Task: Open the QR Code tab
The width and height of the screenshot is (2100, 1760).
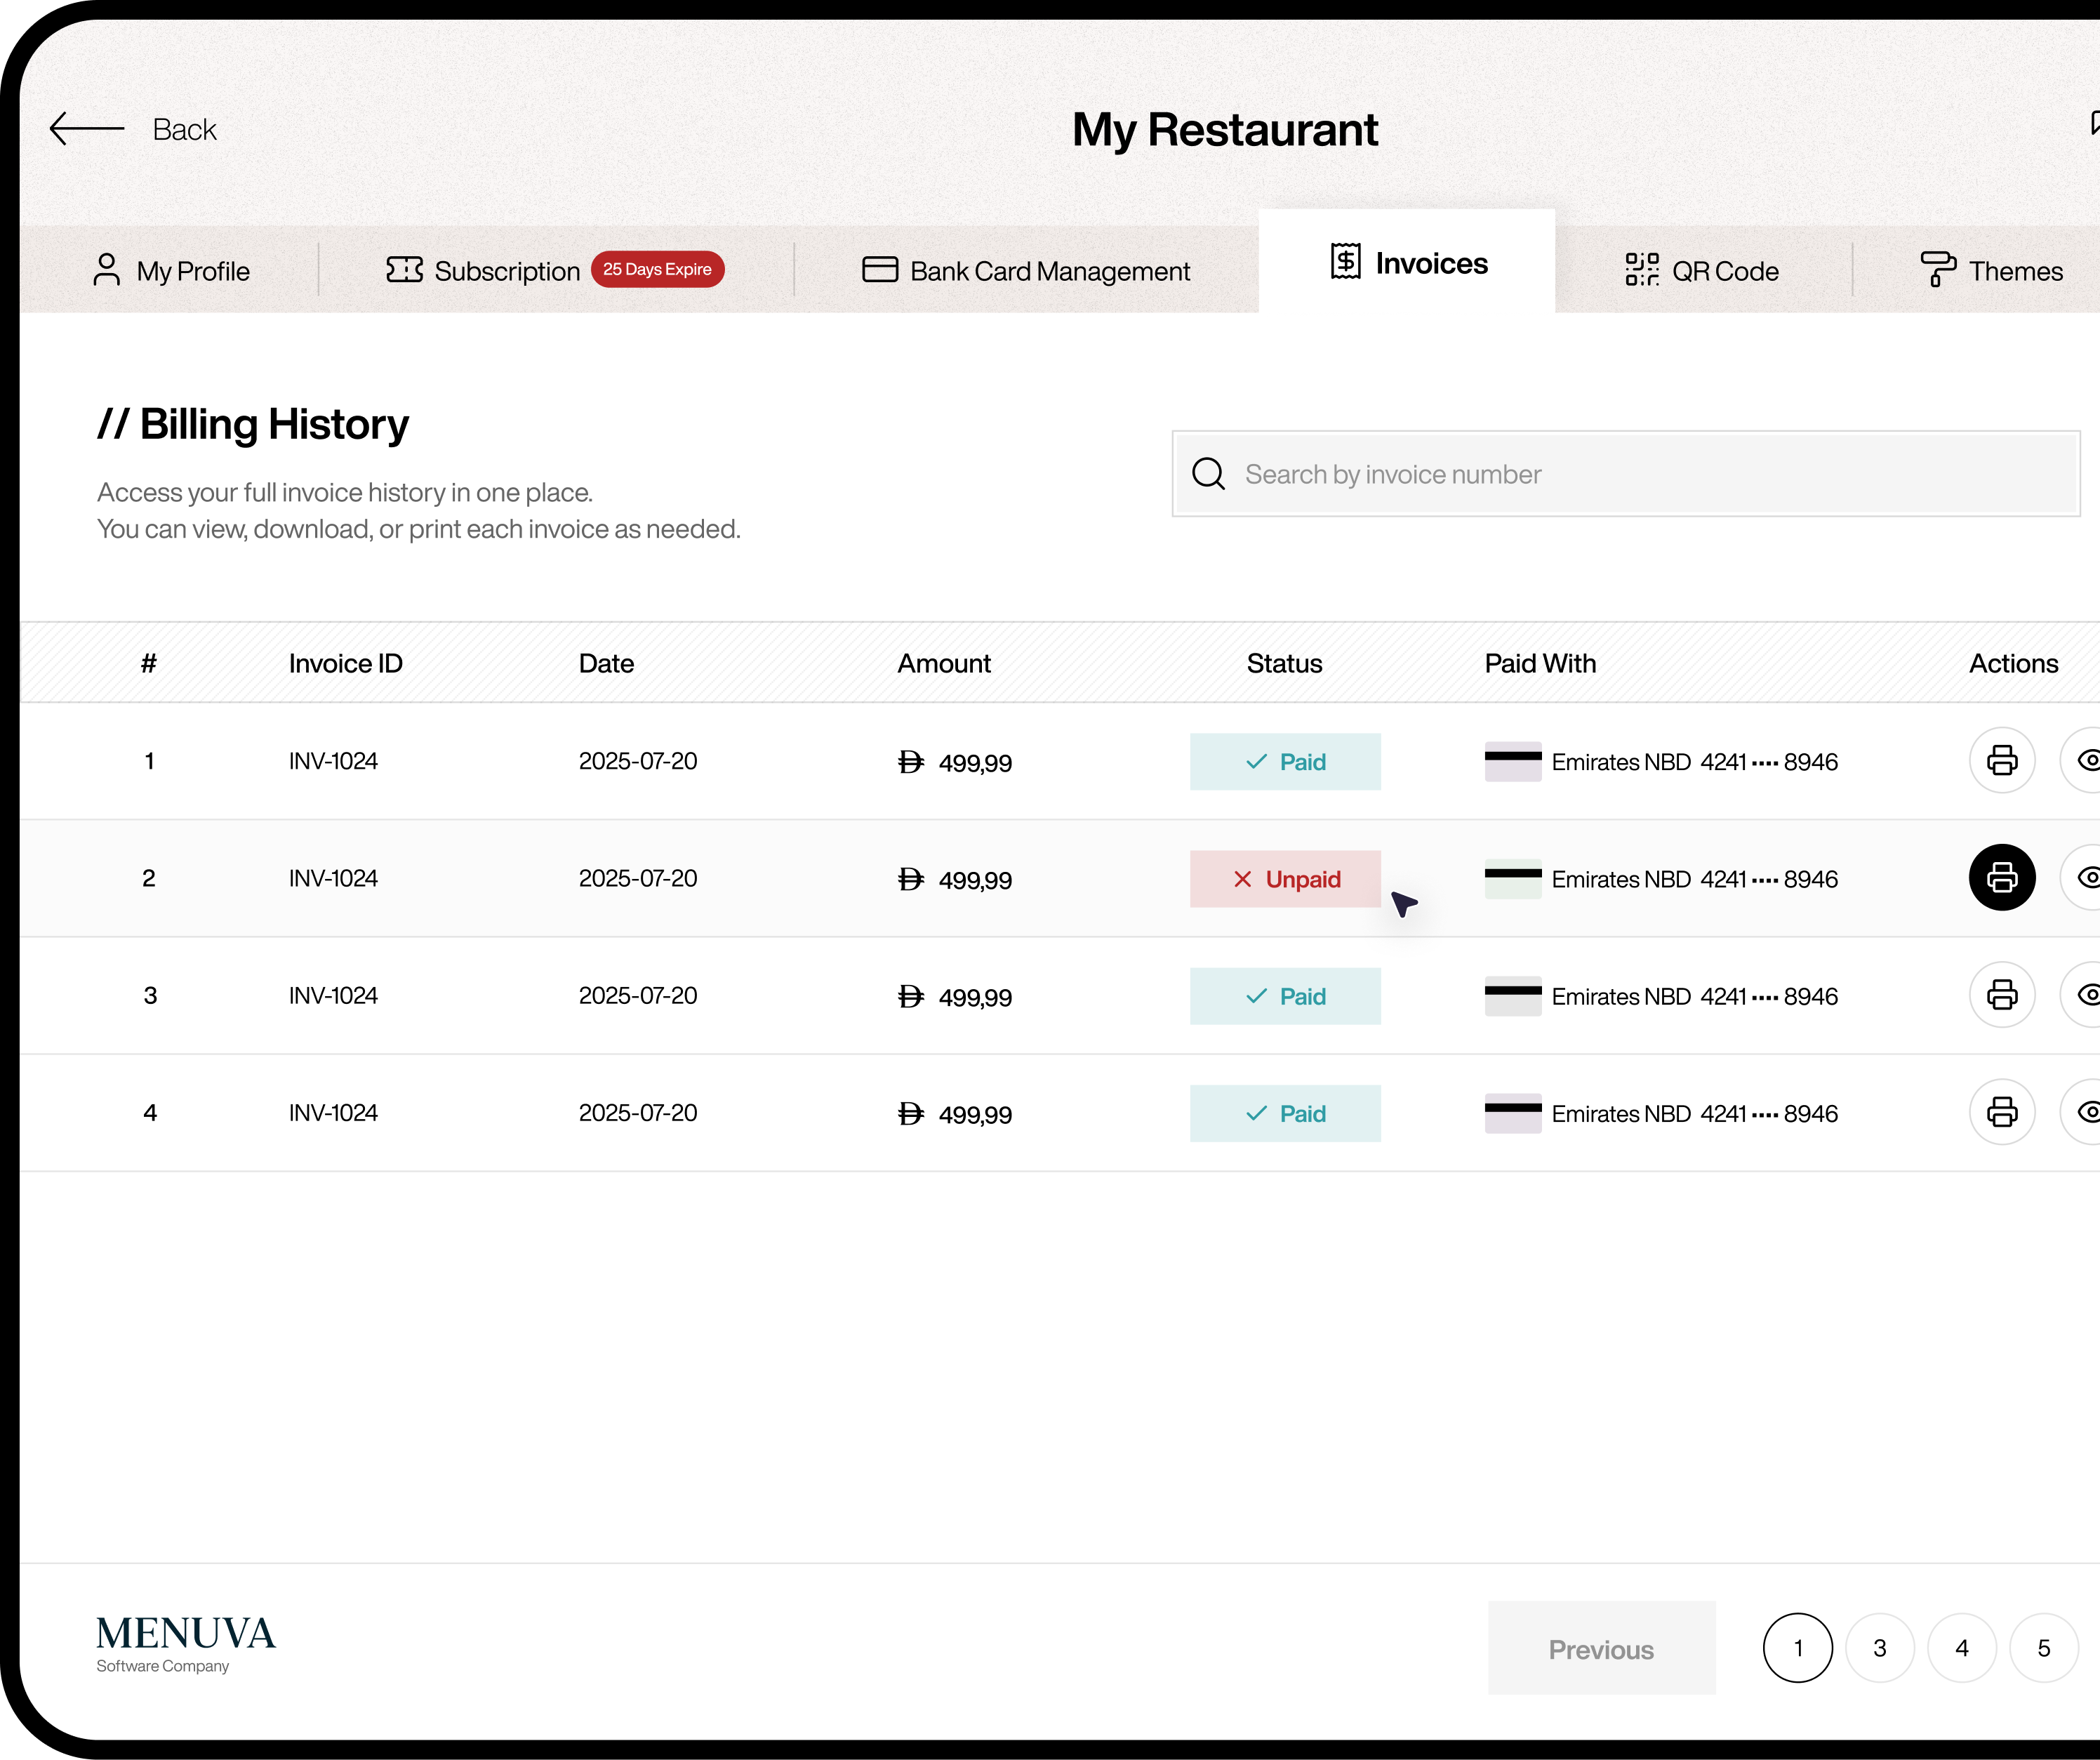Action: click(1702, 271)
